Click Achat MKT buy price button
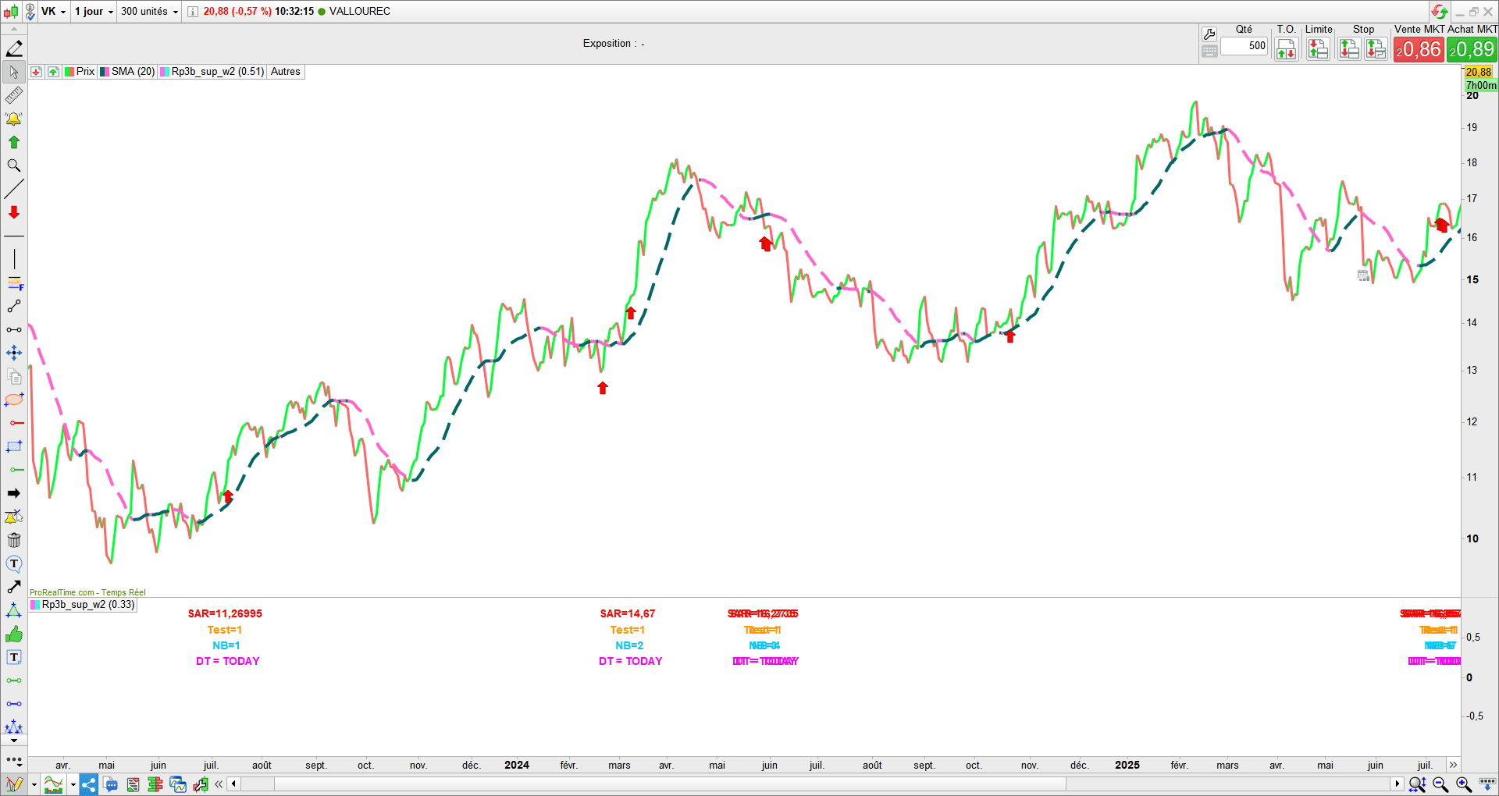The image size is (1499, 796). click(x=1472, y=49)
